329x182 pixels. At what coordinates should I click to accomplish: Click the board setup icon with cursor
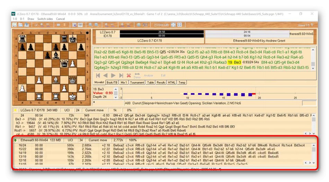click(x=74, y=25)
